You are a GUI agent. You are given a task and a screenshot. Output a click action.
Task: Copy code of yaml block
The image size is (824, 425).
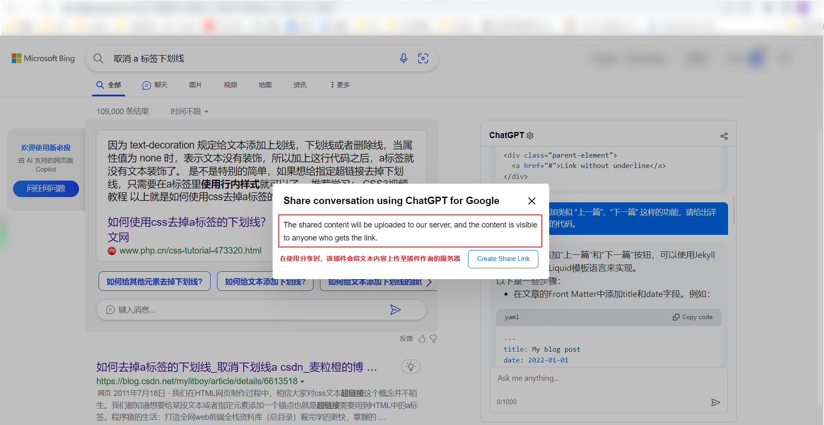[x=692, y=317]
